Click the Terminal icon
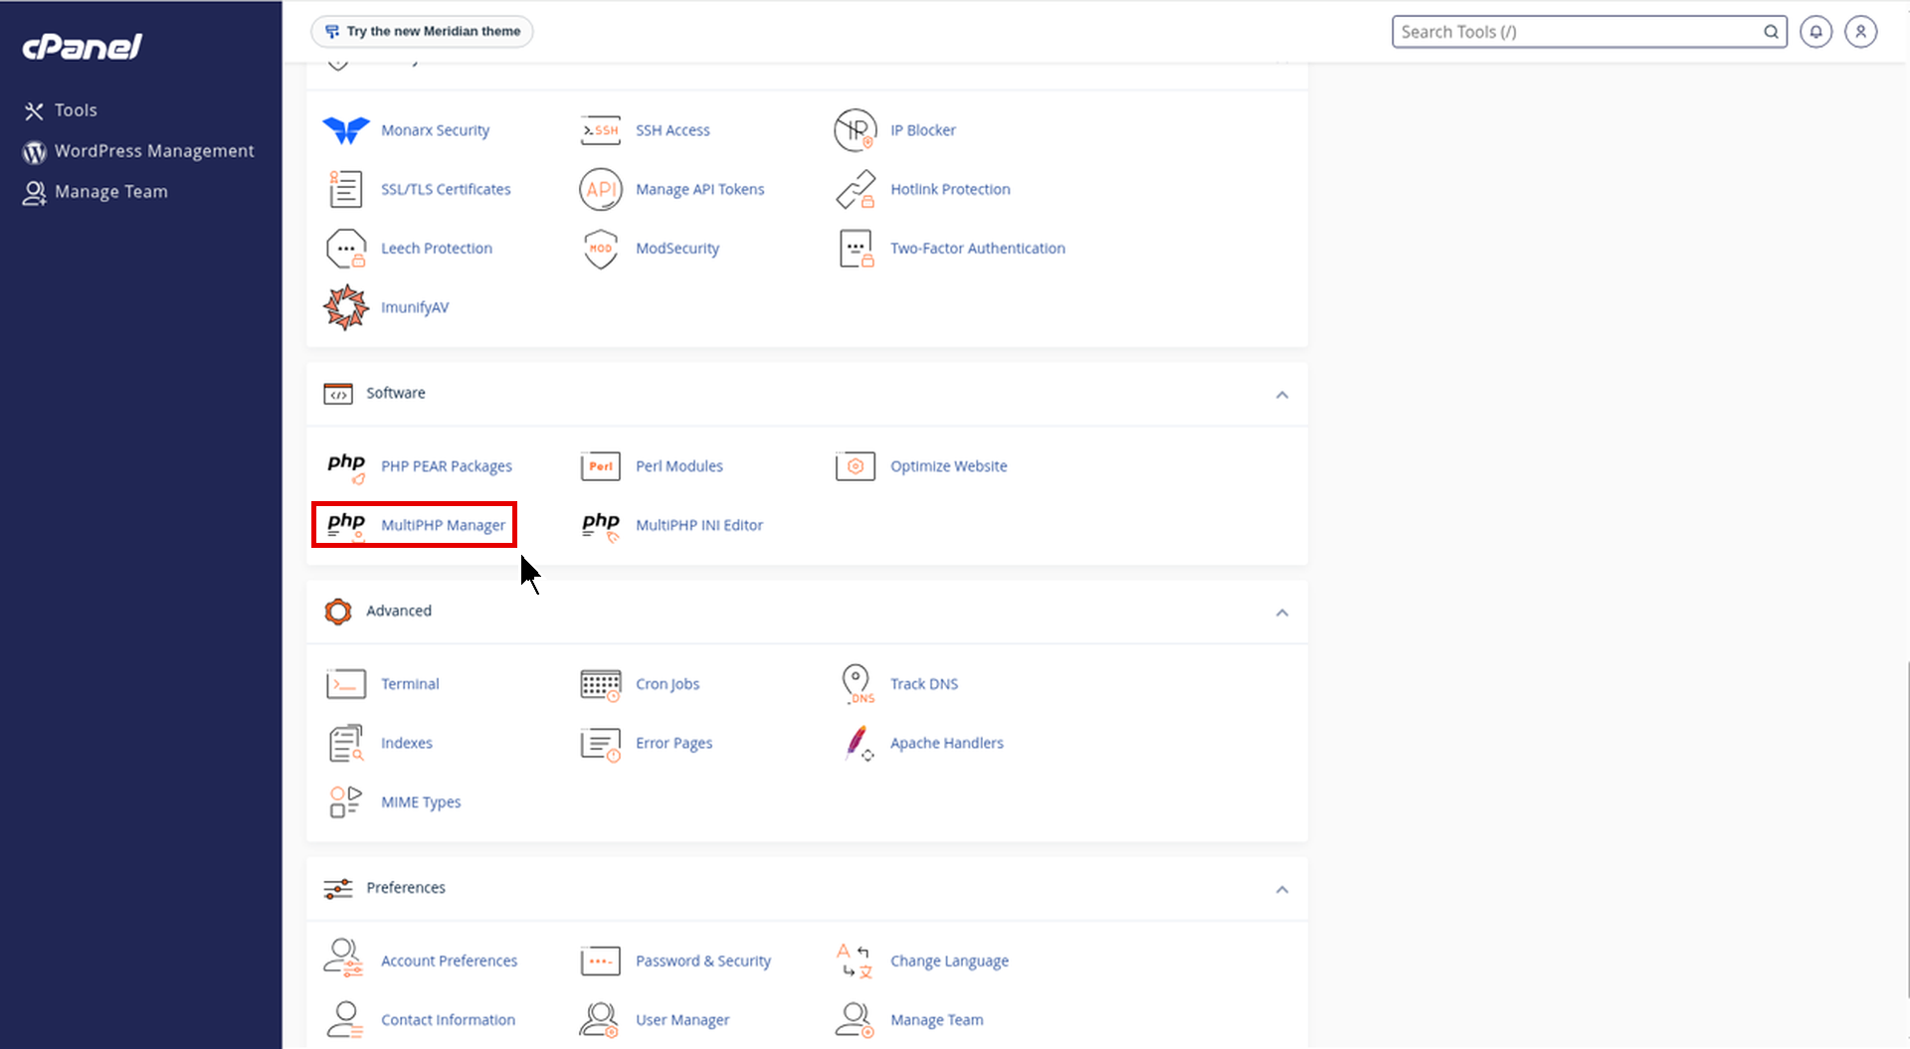 346,684
